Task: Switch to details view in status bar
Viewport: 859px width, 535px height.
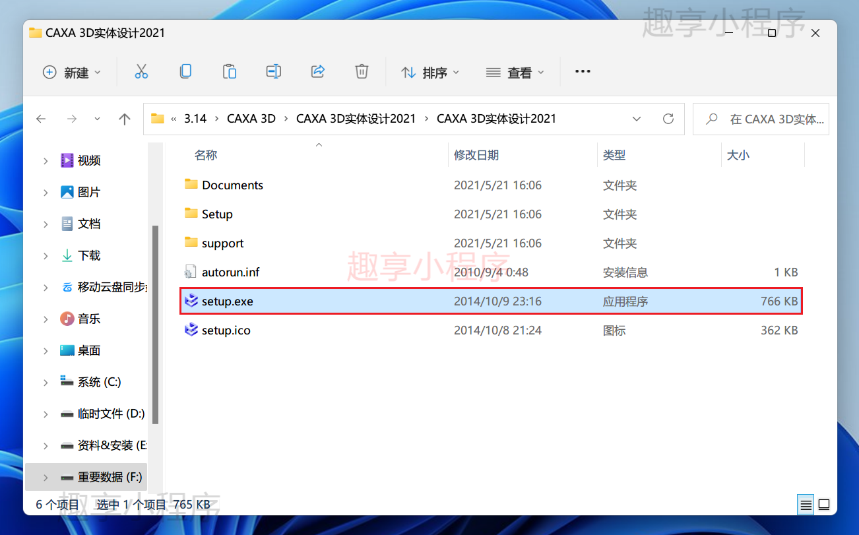Action: click(806, 505)
